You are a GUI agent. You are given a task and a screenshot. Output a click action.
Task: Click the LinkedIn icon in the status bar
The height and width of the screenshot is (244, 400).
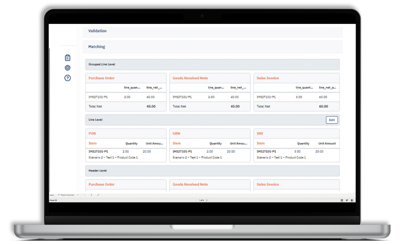[341, 200]
